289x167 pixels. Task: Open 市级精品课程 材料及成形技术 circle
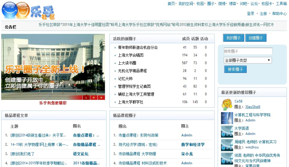[x=143, y=163]
